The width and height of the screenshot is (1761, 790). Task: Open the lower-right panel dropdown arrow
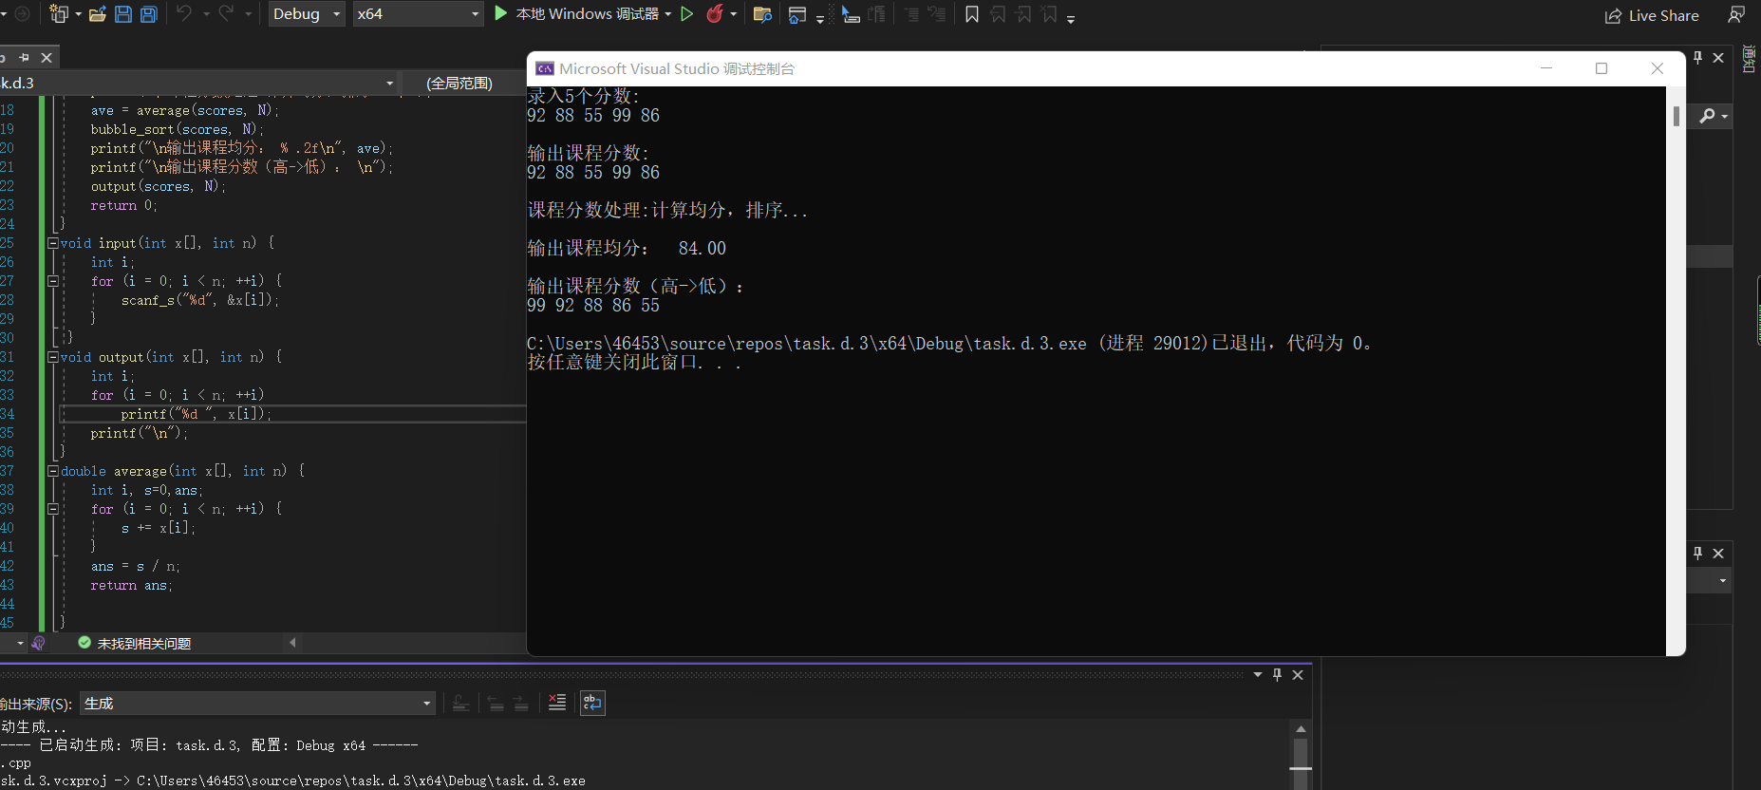(1723, 581)
